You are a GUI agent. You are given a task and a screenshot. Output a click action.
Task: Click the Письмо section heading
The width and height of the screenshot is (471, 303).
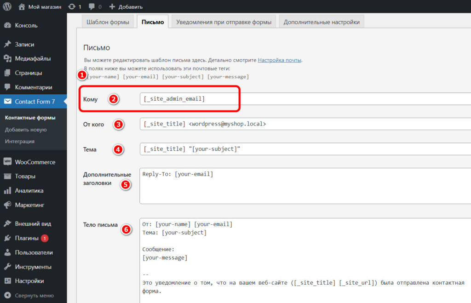(97, 47)
